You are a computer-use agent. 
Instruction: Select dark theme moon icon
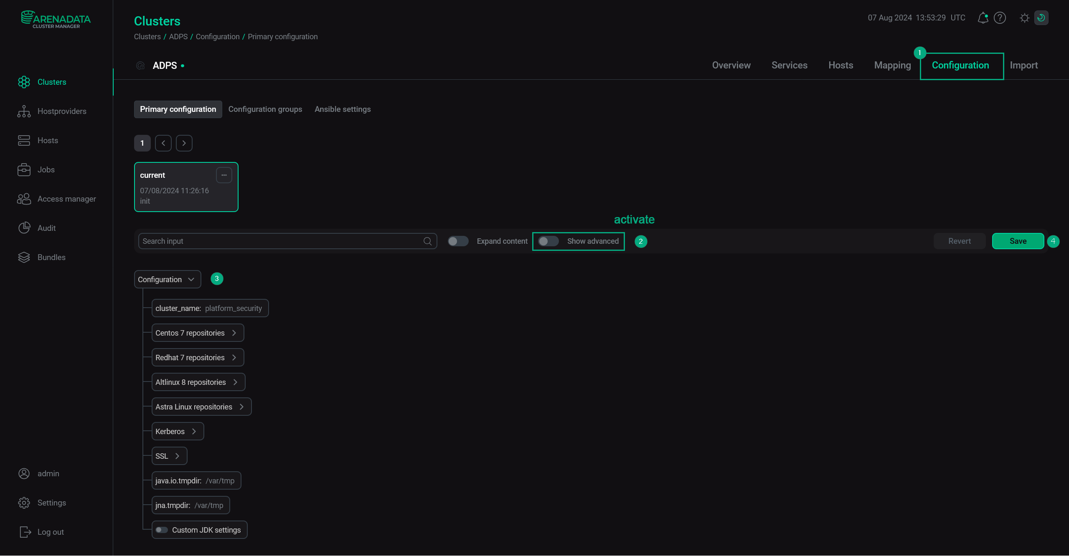tap(1041, 18)
